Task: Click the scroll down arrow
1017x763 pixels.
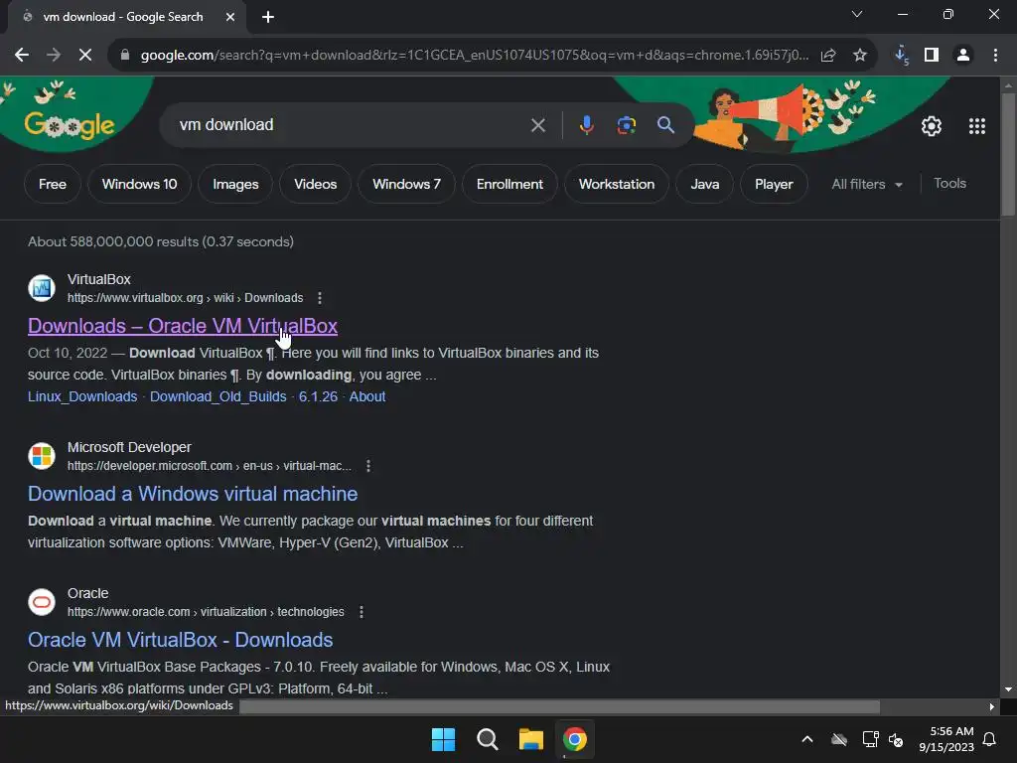Action: pyautogui.click(x=1008, y=689)
